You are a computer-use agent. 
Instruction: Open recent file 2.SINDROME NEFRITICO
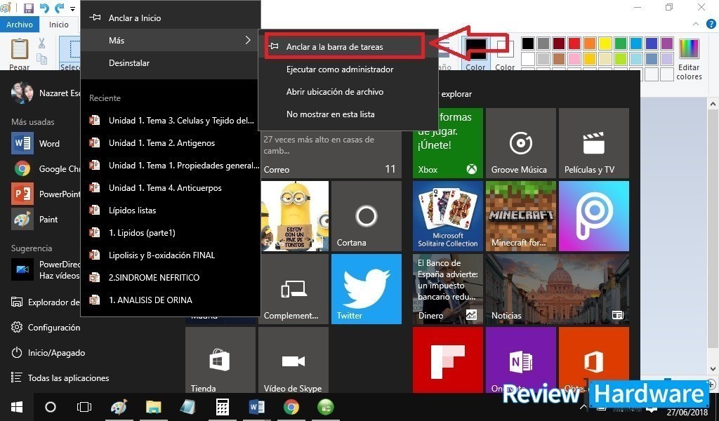coord(154,278)
